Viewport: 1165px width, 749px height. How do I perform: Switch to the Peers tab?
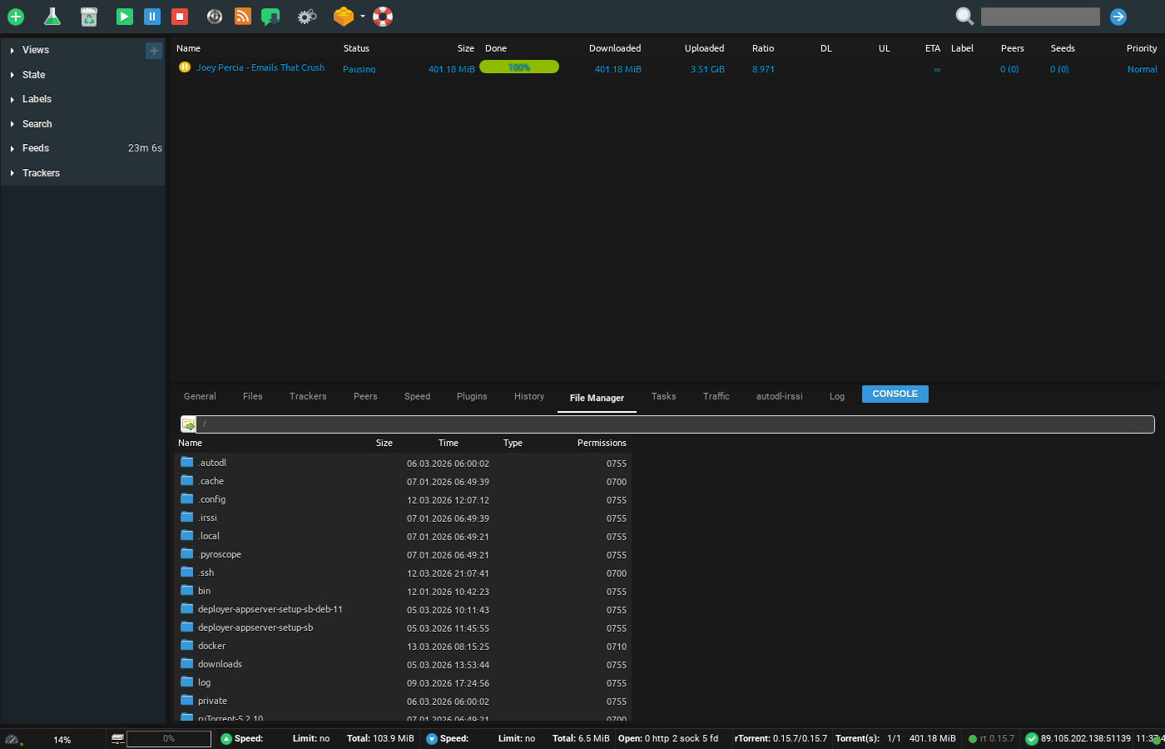point(365,396)
